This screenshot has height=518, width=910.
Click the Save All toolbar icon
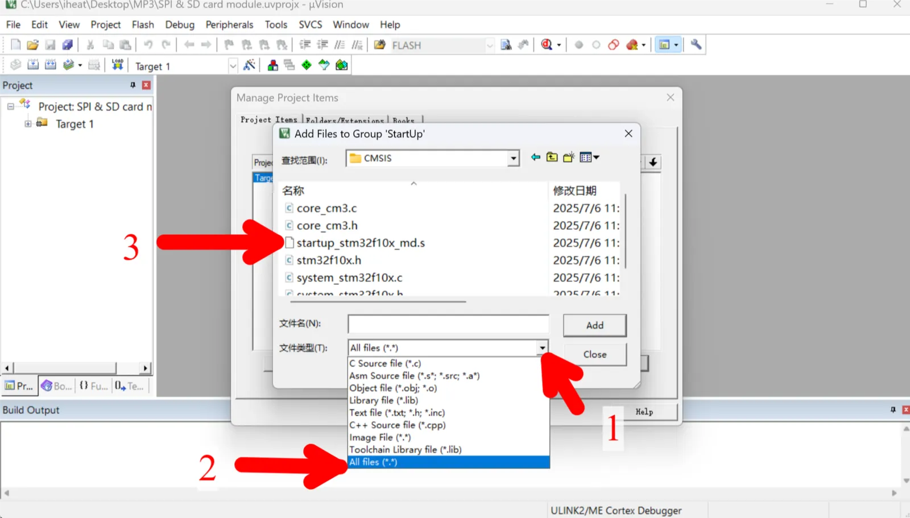point(68,45)
